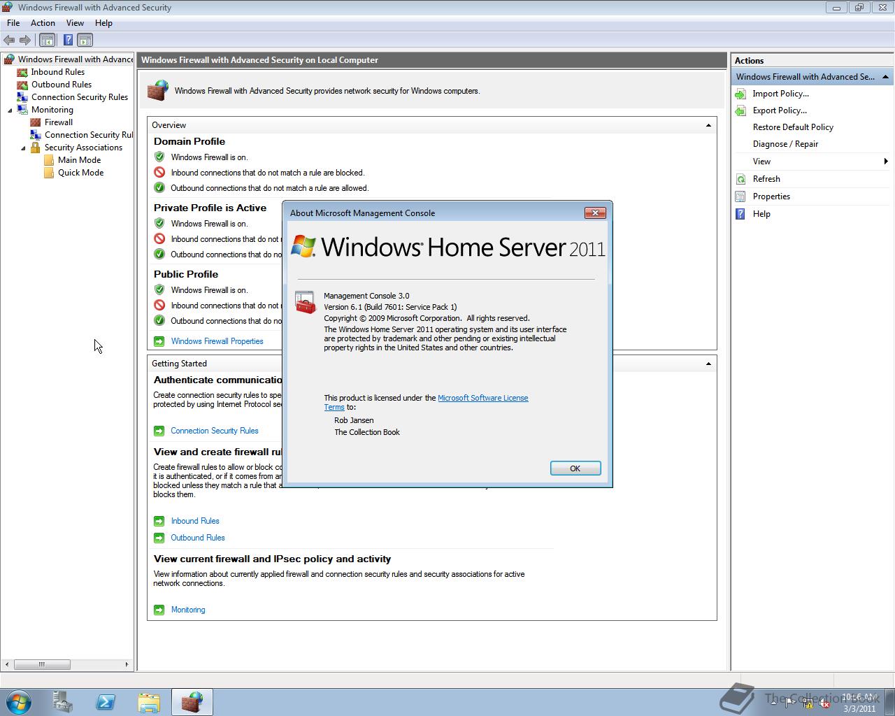The height and width of the screenshot is (716, 895).
Task: Select Firewall under Monitoring
Action: click(59, 122)
